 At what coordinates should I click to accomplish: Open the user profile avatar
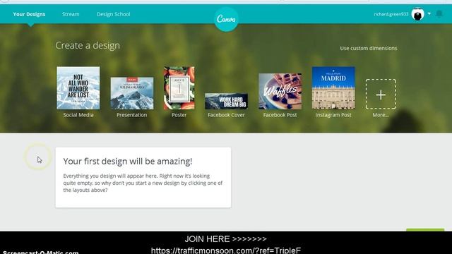(417, 14)
